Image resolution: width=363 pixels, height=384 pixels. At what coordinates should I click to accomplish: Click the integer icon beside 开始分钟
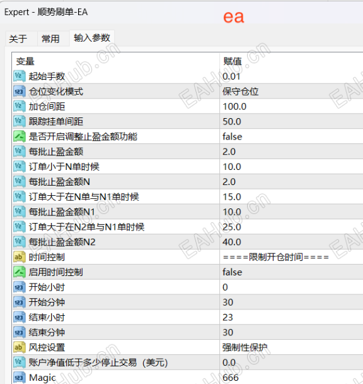(x=20, y=302)
